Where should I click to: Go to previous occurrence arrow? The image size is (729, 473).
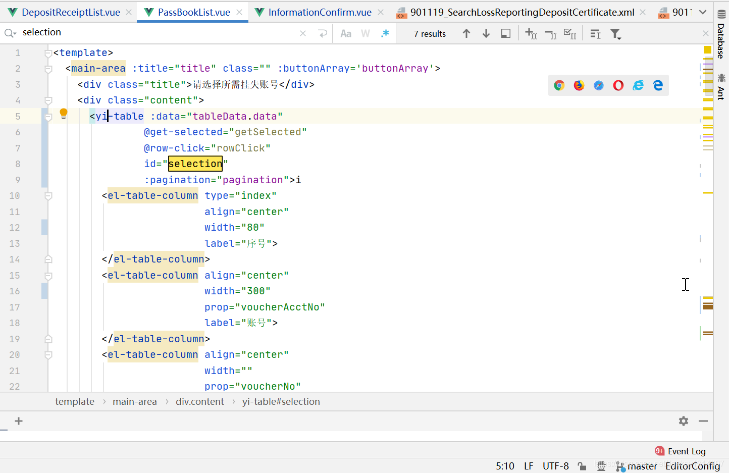(x=466, y=33)
